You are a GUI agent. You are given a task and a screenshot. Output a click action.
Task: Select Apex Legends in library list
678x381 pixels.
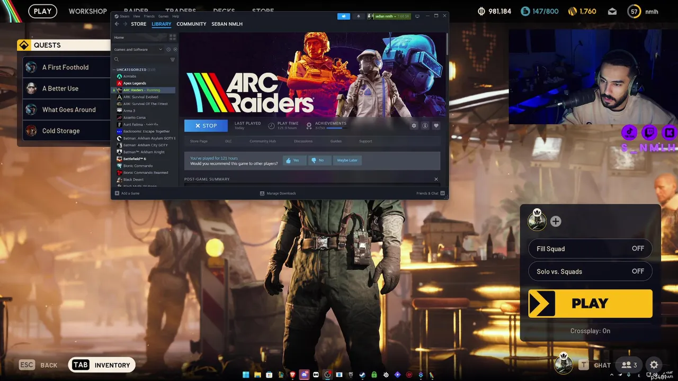pyautogui.click(x=135, y=83)
